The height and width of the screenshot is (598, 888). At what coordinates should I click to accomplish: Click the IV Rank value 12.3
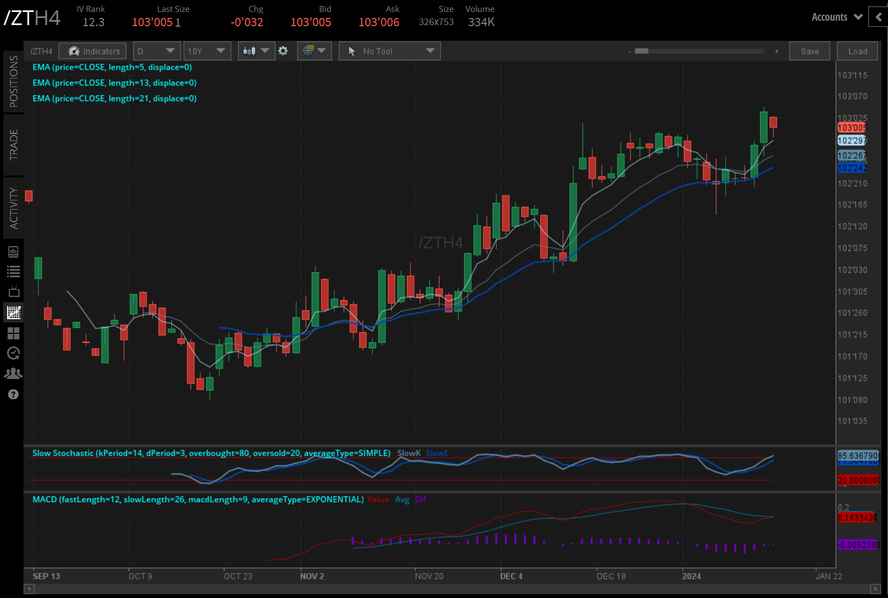click(x=94, y=22)
